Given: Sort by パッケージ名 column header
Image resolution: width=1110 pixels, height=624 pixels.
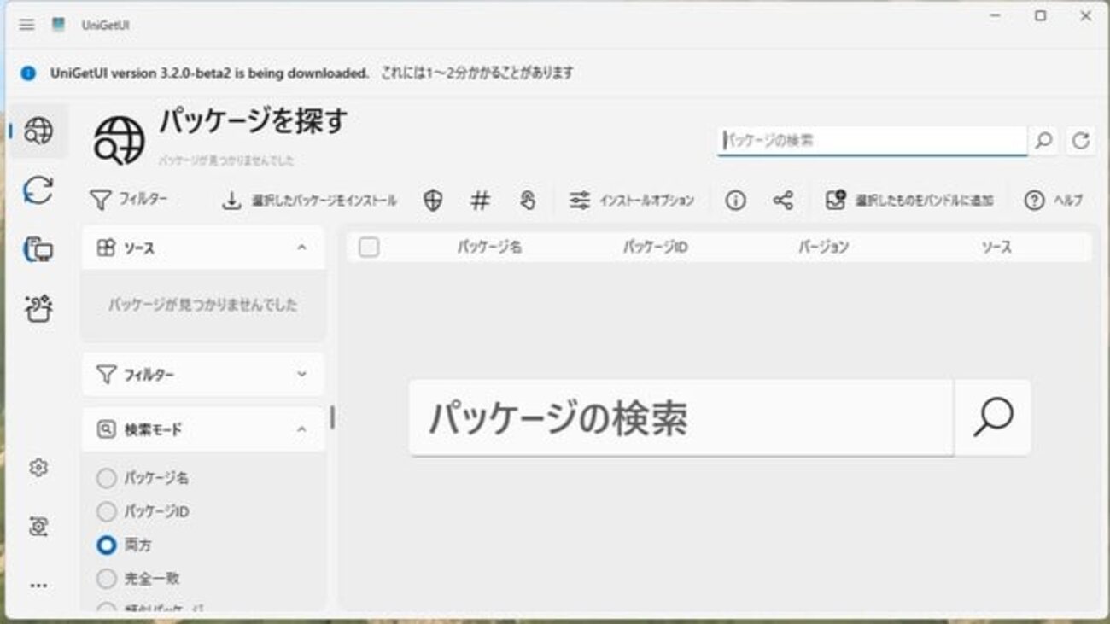Looking at the screenshot, I should point(489,248).
